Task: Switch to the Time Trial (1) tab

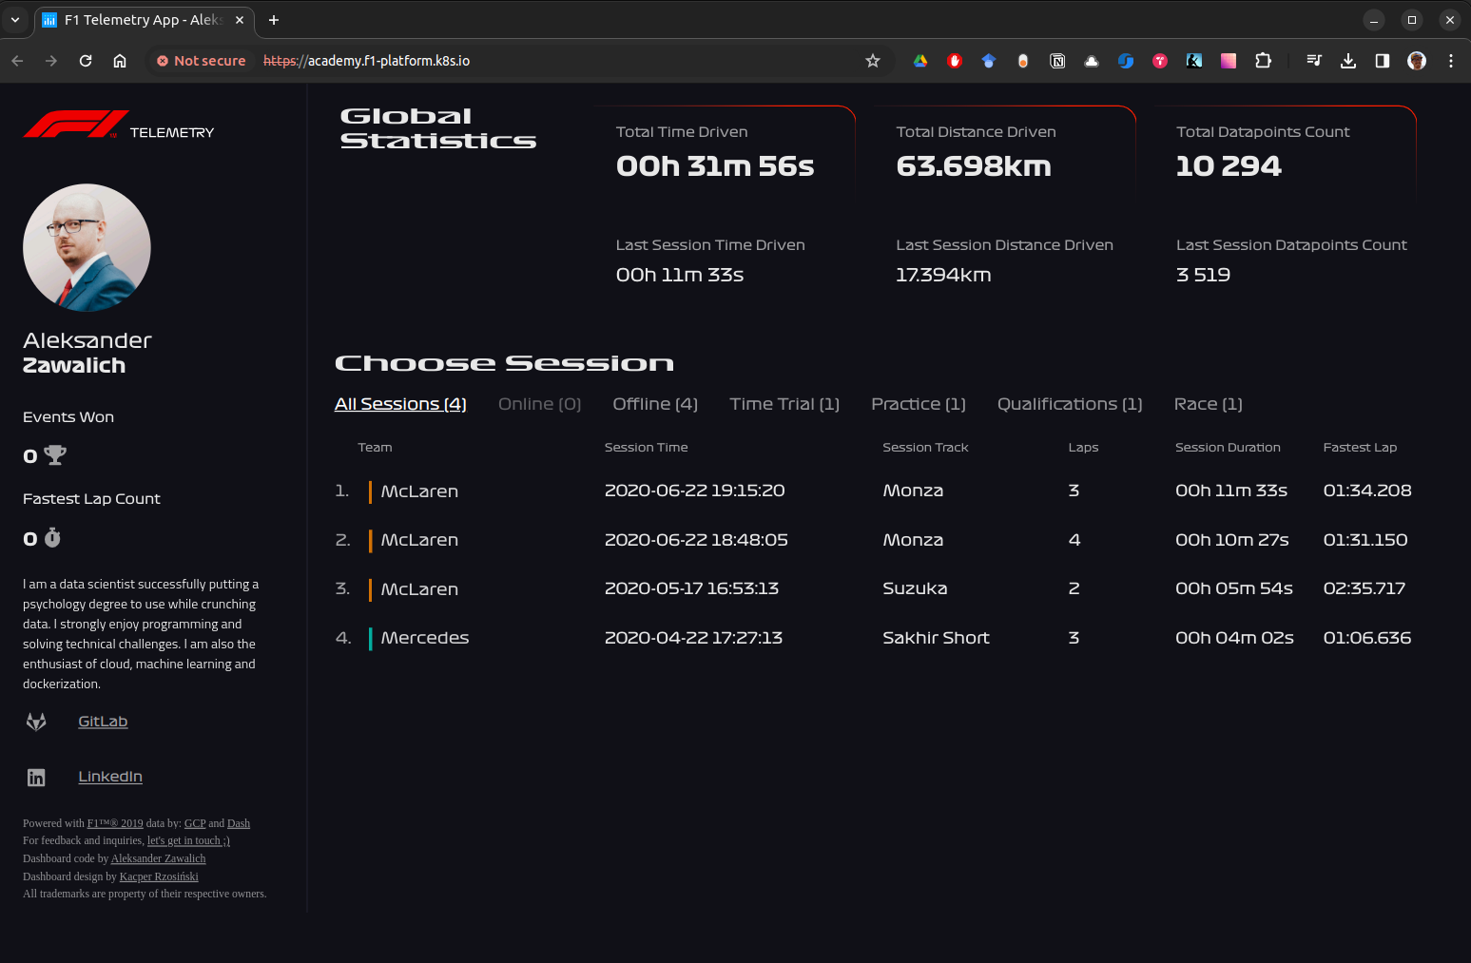Action: (x=784, y=404)
